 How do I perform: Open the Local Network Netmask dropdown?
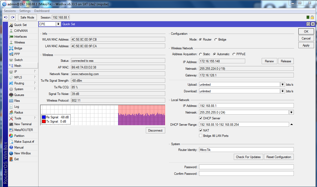pyautogui.click(x=291, y=112)
